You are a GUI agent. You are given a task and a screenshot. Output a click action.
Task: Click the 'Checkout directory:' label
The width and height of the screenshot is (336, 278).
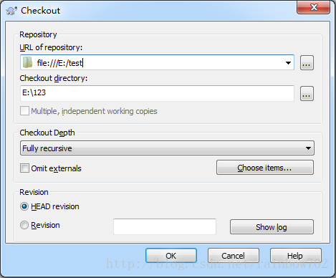(54, 78)
